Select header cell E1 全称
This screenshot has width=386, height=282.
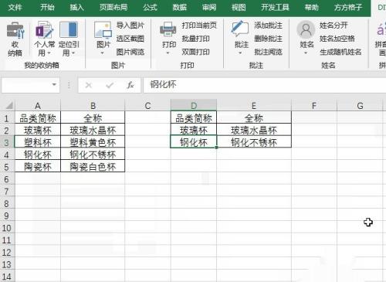pyautogui.click(x=254, y=118)
